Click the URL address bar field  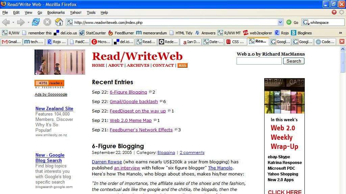coord(175,22)
